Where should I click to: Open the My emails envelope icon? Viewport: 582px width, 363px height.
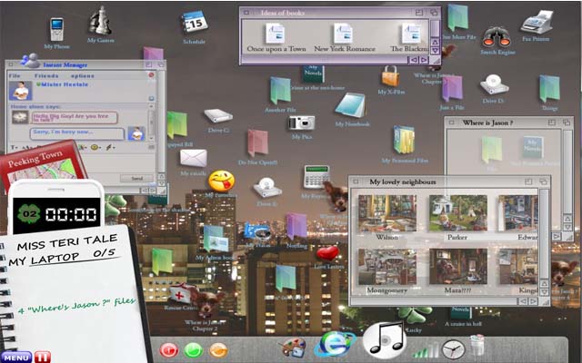click(x=193, y=158)
